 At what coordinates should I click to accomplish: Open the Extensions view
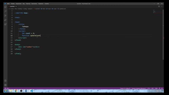click(5, 24)
